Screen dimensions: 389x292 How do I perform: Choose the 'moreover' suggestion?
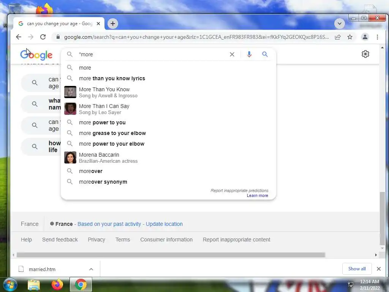[x=168, y=171]
